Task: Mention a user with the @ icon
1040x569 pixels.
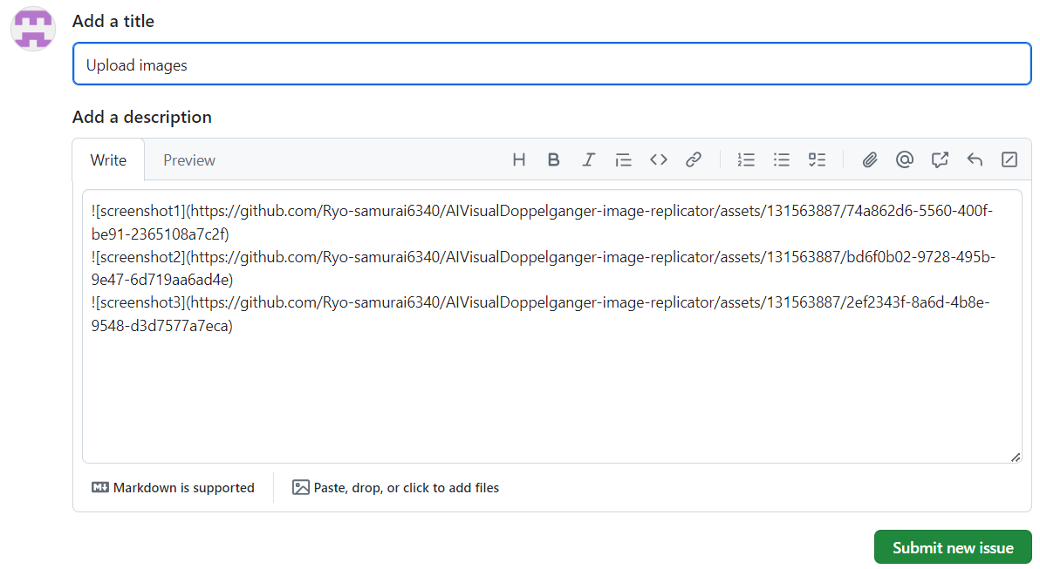Action: point(905,159)
